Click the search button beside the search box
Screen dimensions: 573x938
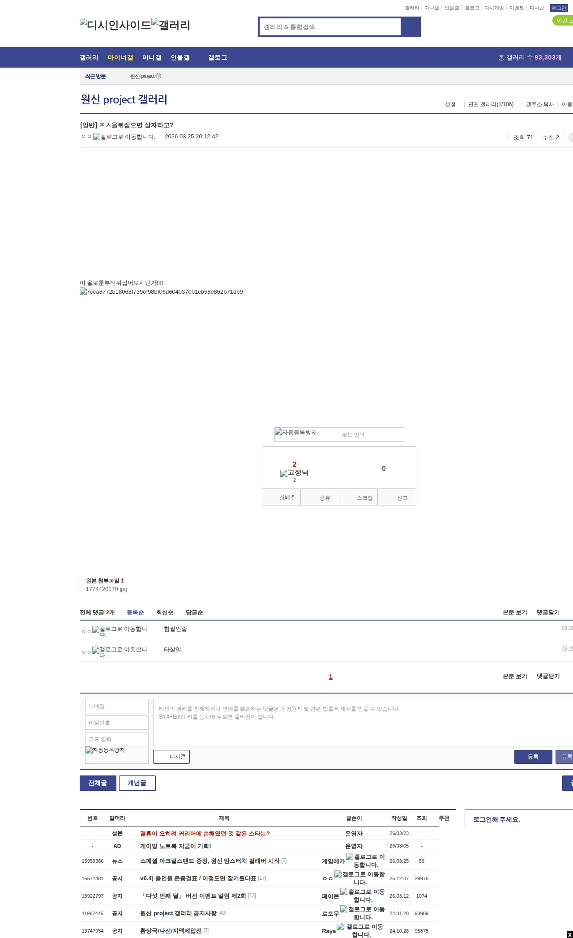(411, 27)
